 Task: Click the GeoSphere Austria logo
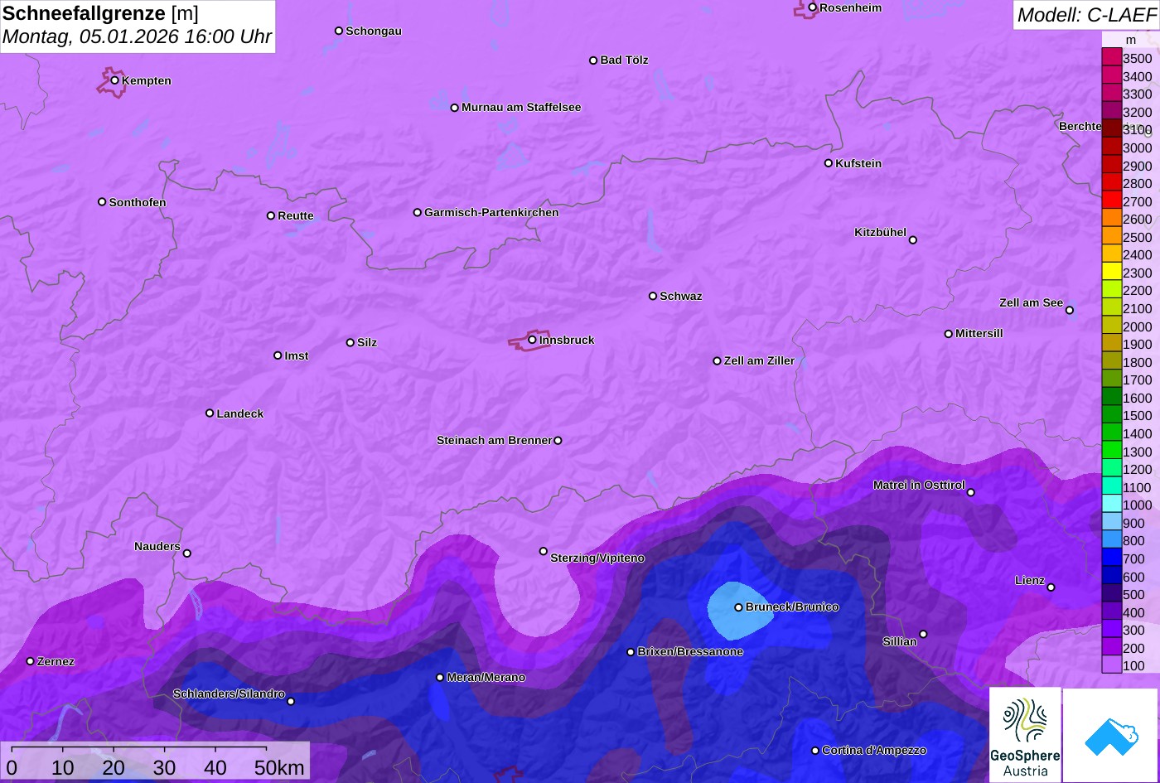coord(1025,735)
